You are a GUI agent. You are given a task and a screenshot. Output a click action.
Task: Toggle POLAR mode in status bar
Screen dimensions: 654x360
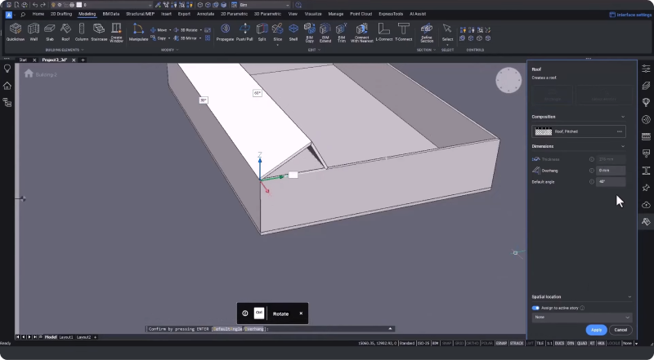486,344
